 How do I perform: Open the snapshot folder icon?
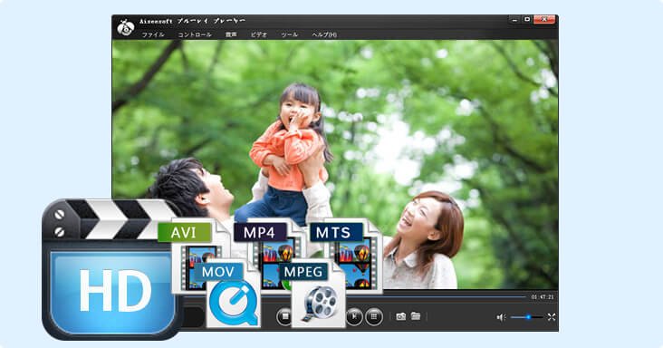[416, 316]
